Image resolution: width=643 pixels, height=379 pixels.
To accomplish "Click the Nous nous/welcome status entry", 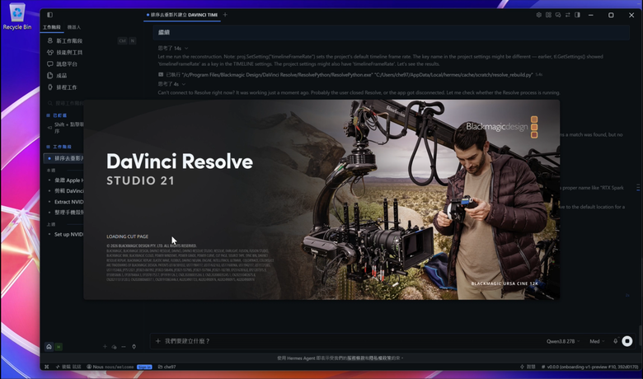I will 110,367.
